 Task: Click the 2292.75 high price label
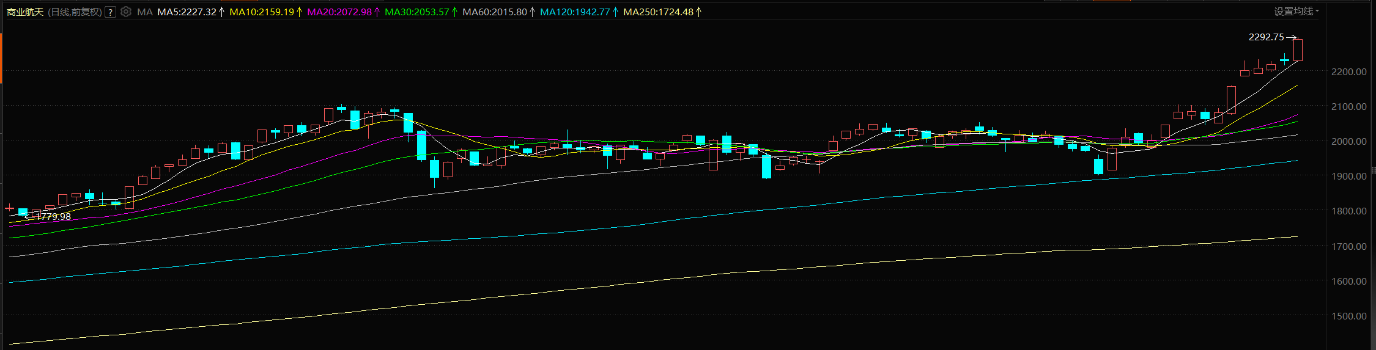pos(1266,37)
